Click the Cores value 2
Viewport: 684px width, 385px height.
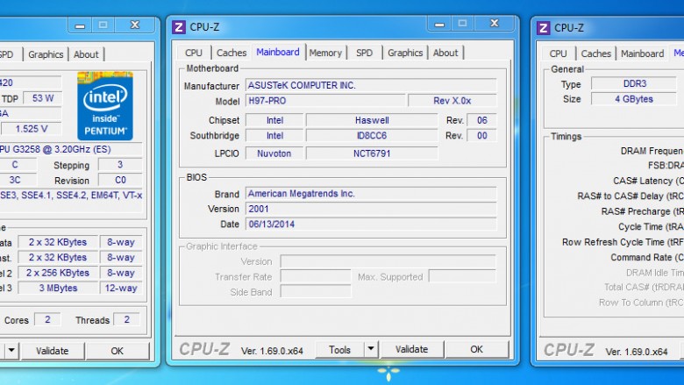point(47,319)
